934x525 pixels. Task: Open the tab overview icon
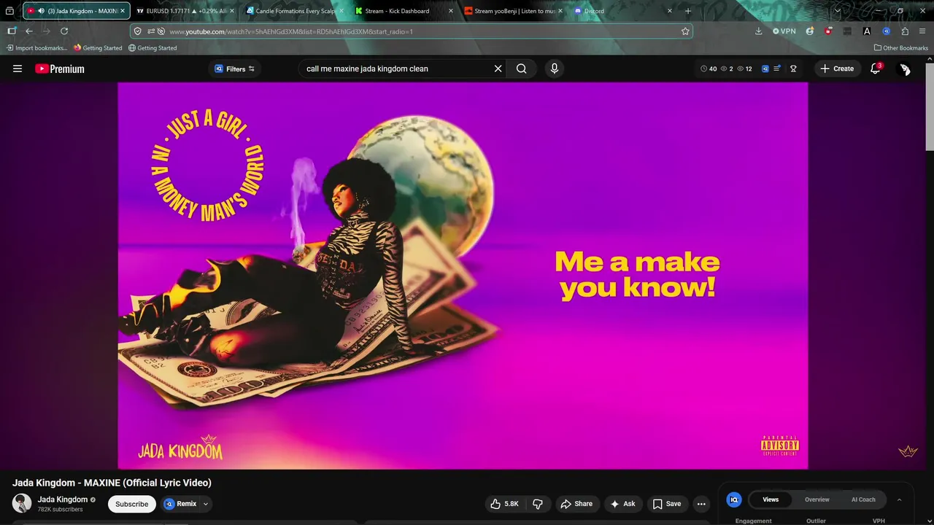[x=9, y=11]
